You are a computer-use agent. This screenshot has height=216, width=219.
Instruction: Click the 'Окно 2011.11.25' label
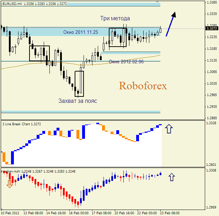(x=81, y=32)
